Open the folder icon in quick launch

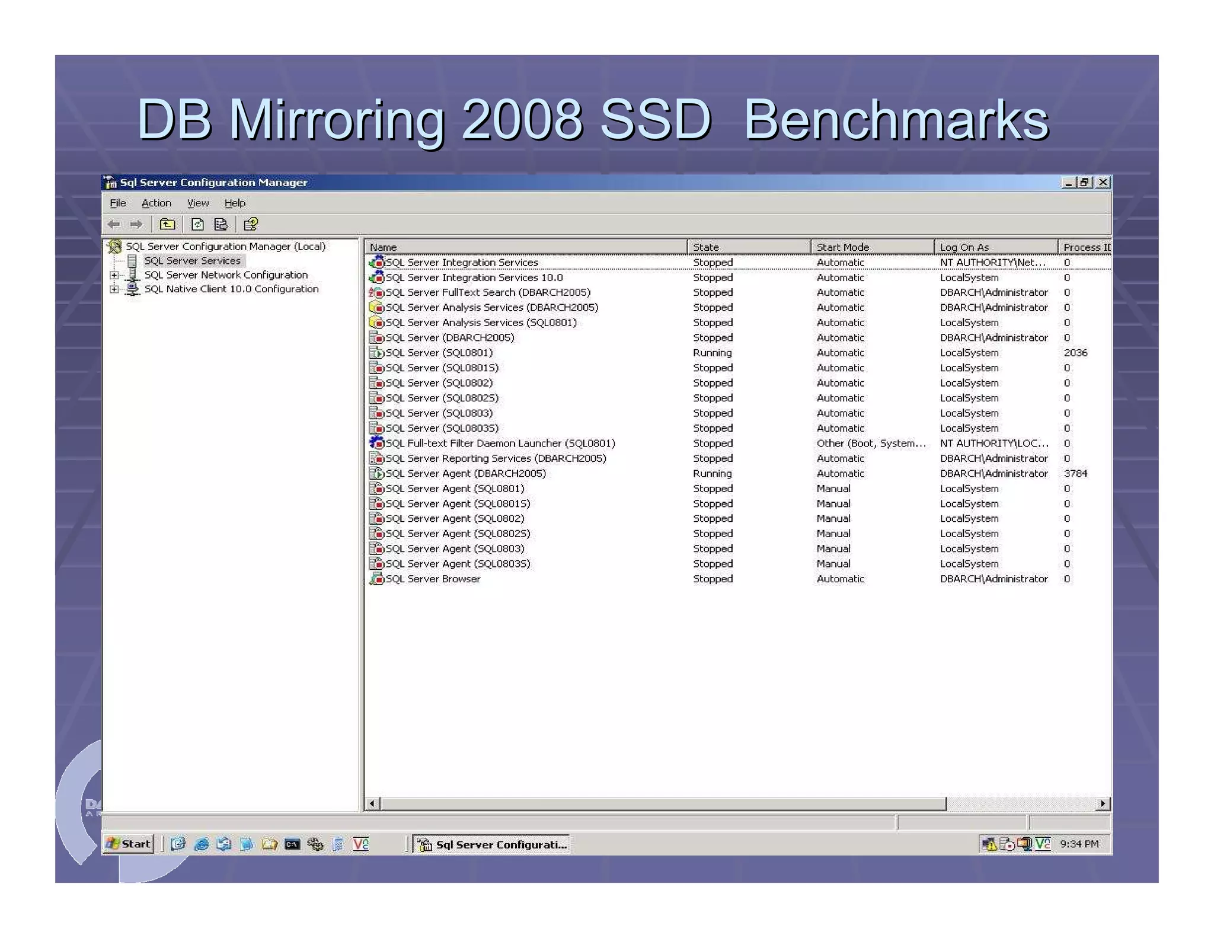coord(270,844)
